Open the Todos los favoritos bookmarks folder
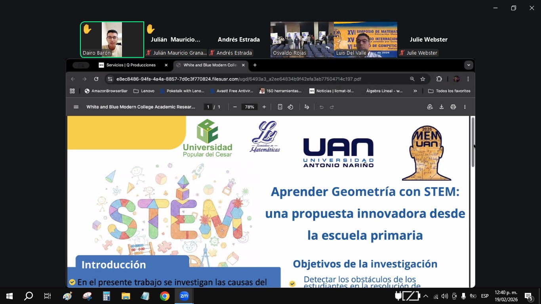Image resolution: width=541 pixels, height=304 pixels. point(449,91)
